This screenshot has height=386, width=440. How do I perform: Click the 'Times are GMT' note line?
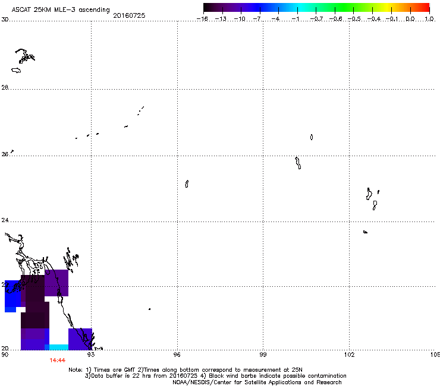pos(186,370)
